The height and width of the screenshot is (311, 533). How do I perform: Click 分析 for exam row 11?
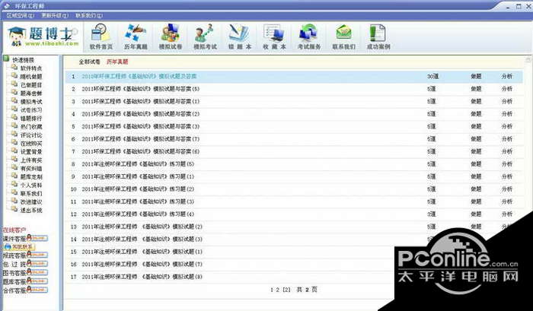click(506, 202)
